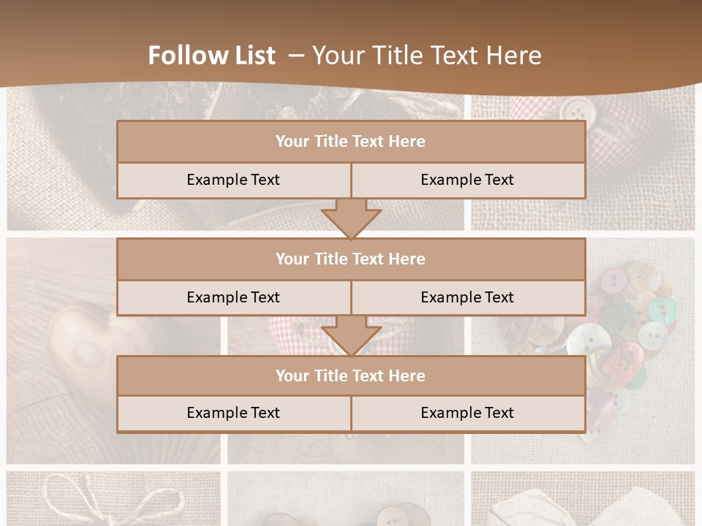Click the left Example Text cell in the top box
This screenshot has width=702, height=526.
click(233, 180)
